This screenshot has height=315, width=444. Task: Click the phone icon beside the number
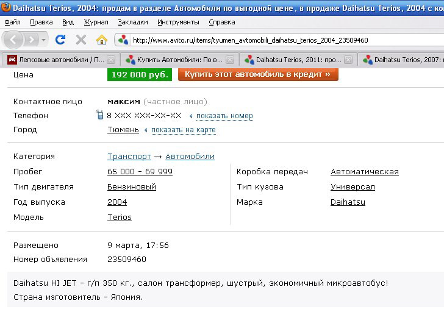100,115
